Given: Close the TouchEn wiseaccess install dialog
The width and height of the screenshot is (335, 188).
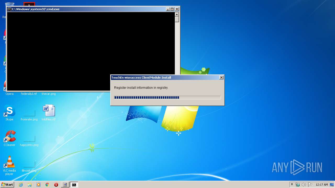Looking at the screenshot, I should point(221,78).
